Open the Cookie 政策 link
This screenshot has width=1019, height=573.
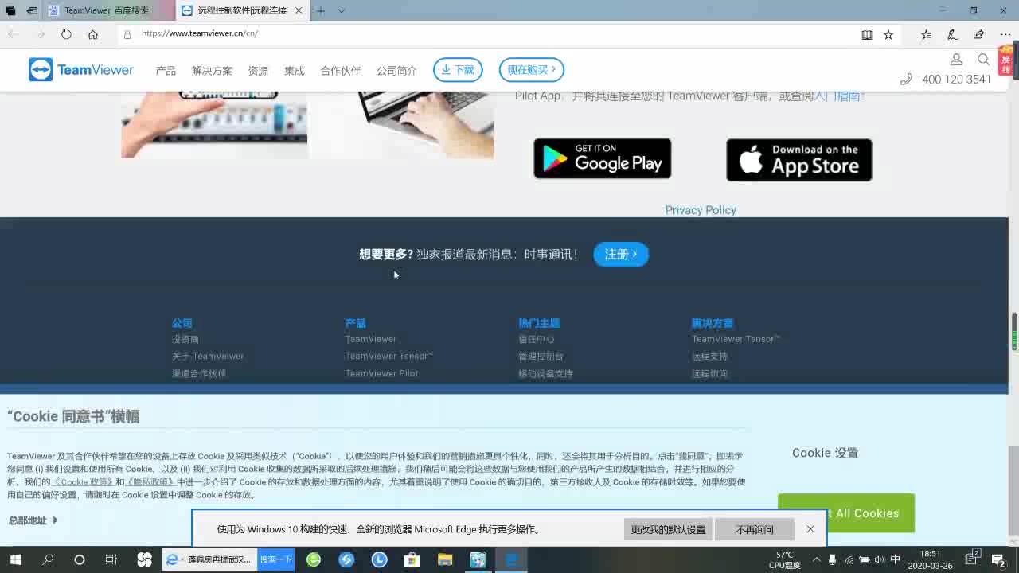83,481
